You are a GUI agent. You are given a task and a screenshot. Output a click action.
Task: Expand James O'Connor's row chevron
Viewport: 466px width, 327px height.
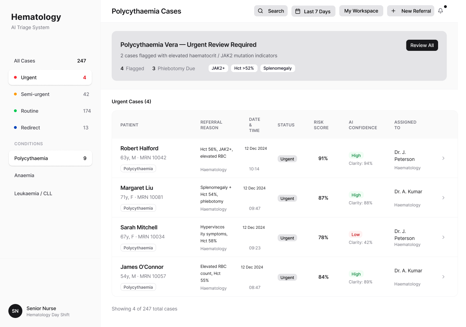(x=443, y=277)
